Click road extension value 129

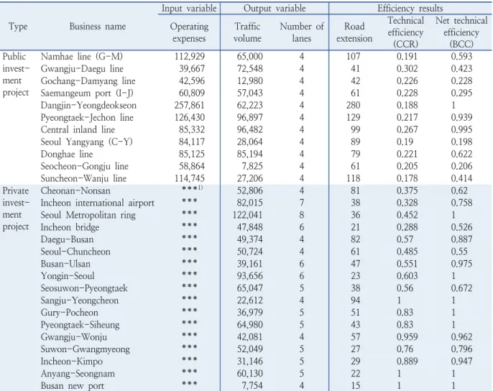pos(353,118)
